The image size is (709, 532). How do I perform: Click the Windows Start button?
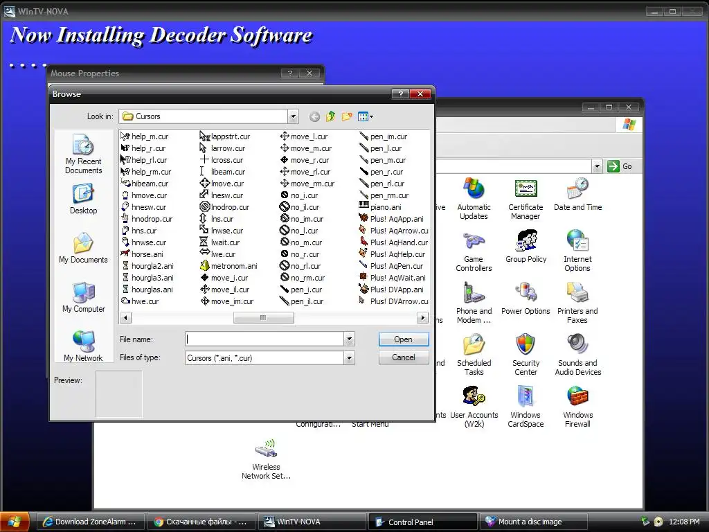point(15,522)
